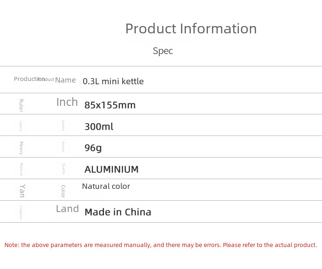Click the vertical Yan label
Image resolution: width=322 pixels, height=269 pixels.
(22, 190)
